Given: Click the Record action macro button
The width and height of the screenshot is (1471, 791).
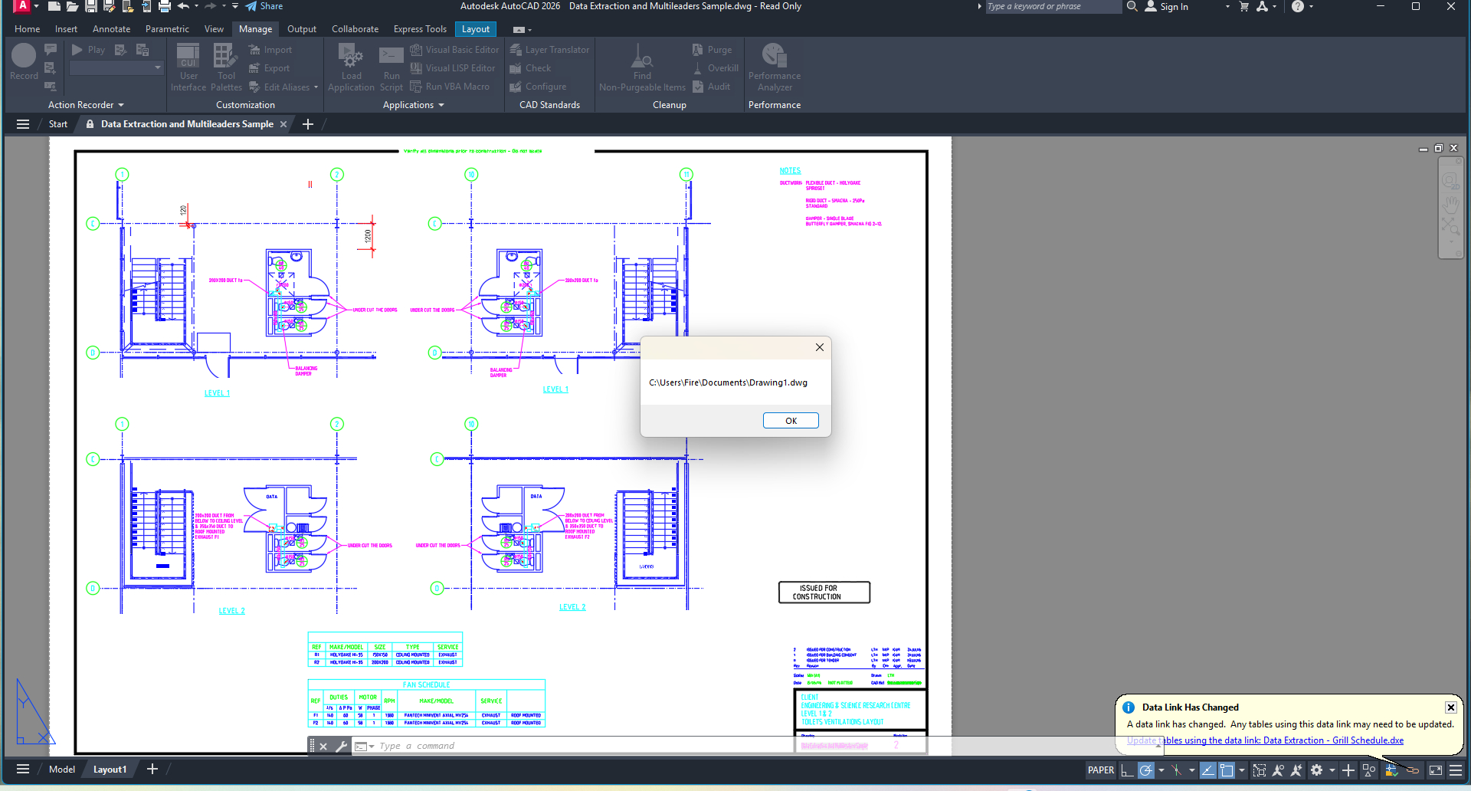Looking at the screenshot, I should pos(24,61).
